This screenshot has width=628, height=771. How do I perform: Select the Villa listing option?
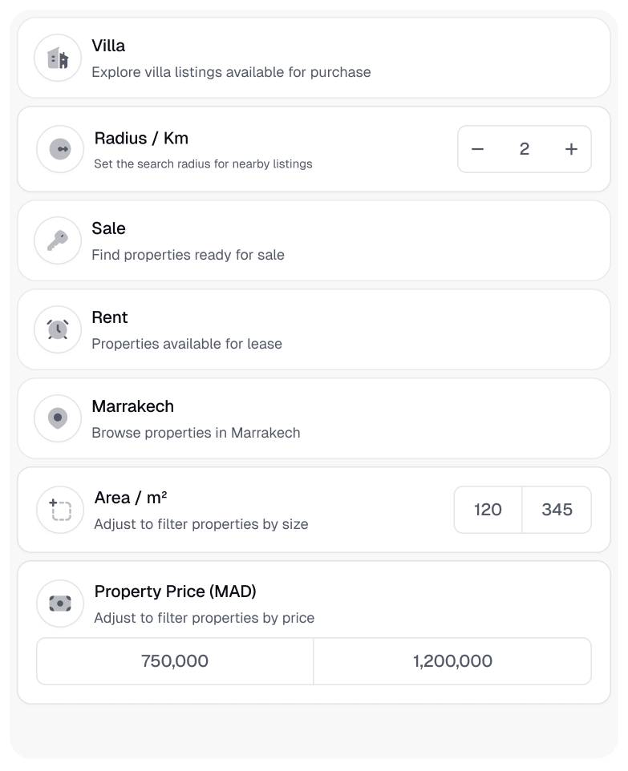coord(314,59)
